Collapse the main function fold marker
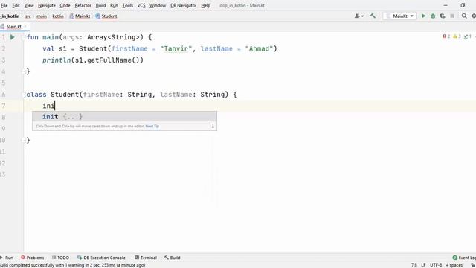 click(23, 37)
